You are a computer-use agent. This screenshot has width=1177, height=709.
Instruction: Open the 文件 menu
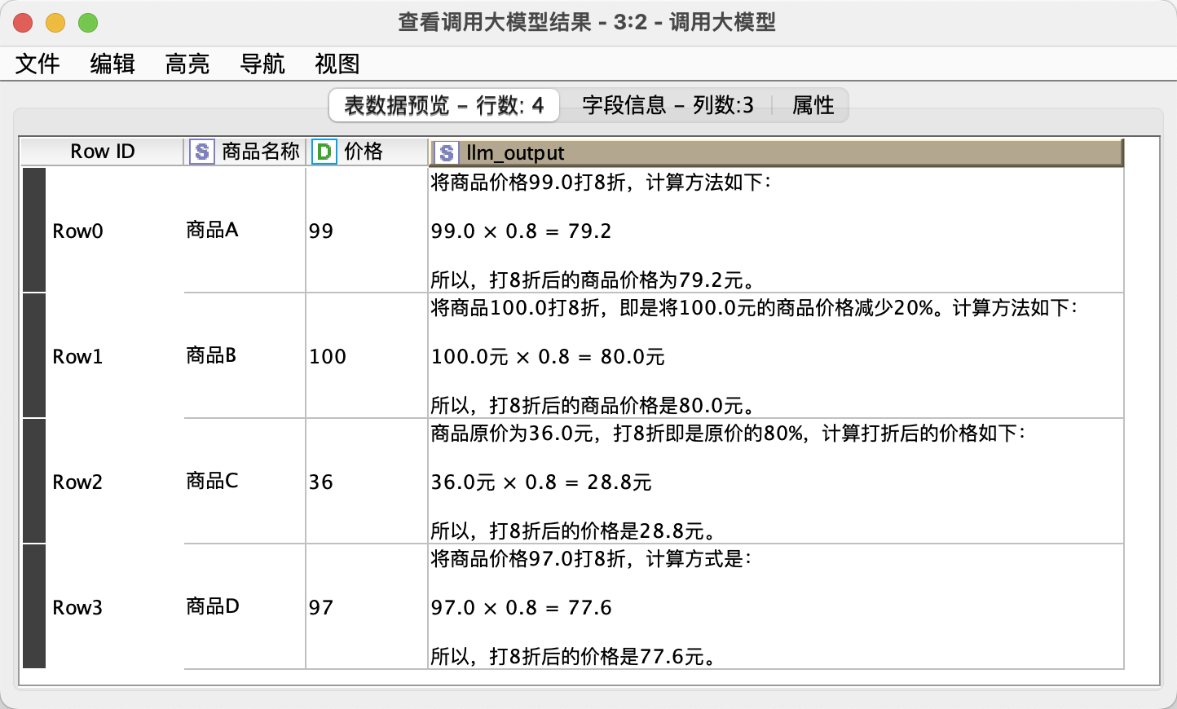click(x=37, y=64)
